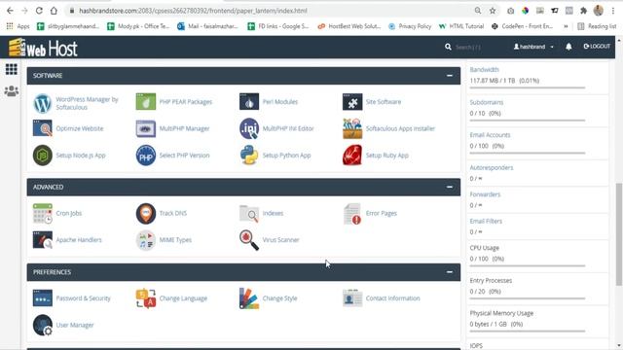Open the Privacy Policy bookmark

tap(410, 26)
